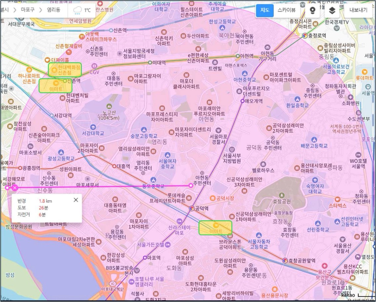Click the 스타벅스 coffee icon

(338, 199)
